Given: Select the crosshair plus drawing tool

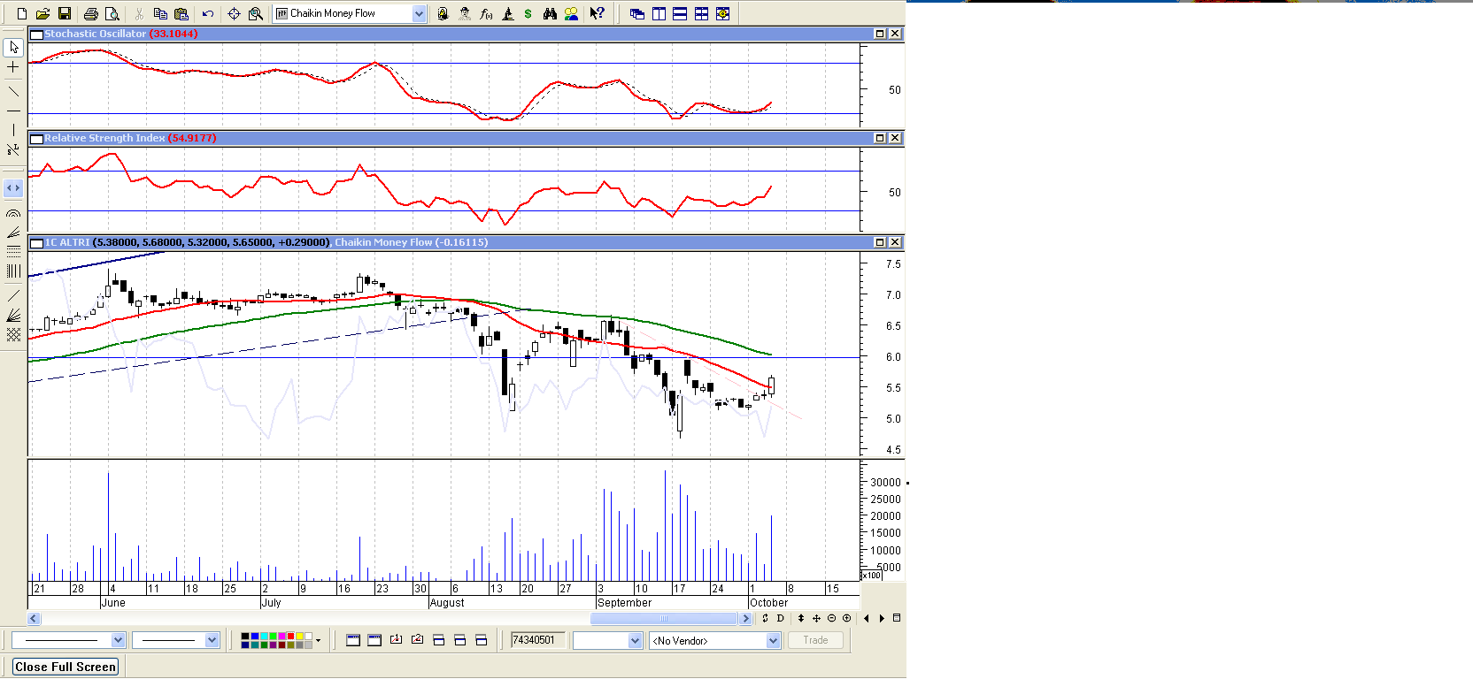Looking at the screenshot, I should [13, 67].
